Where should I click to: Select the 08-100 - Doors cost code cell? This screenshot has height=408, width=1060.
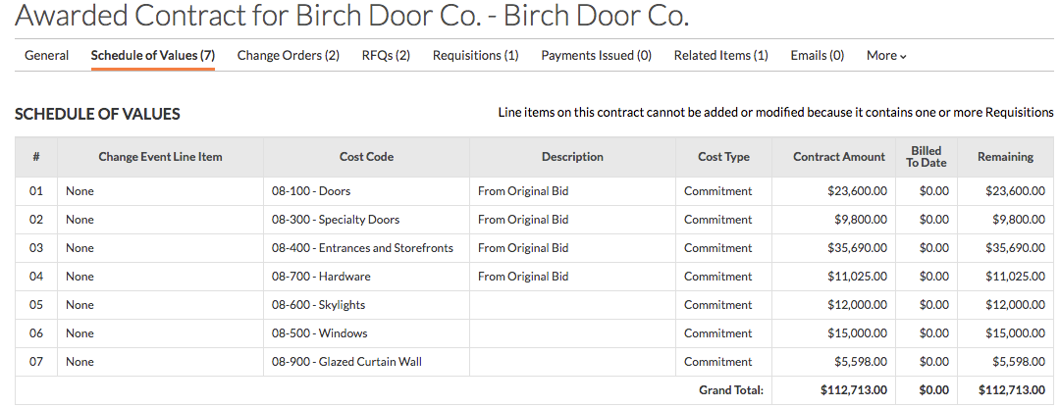[x=366, y=191]
